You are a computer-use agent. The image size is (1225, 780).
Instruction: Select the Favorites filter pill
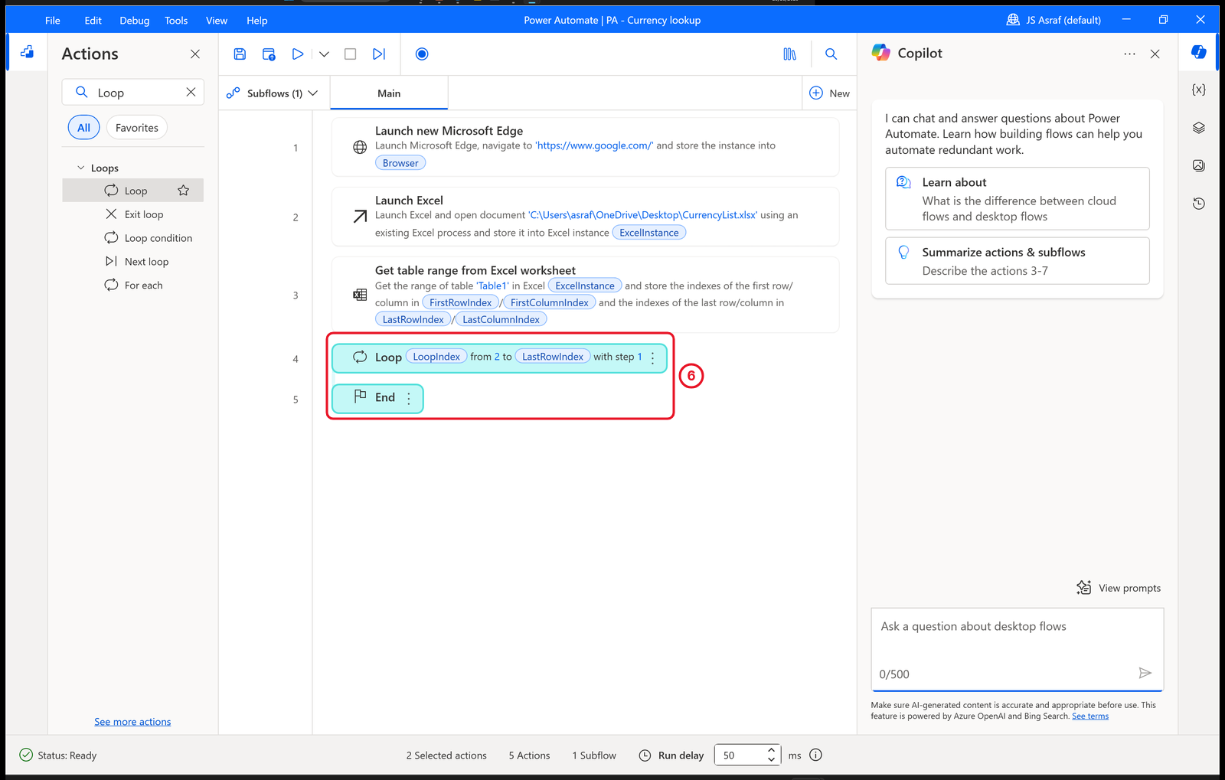point(137,128)
